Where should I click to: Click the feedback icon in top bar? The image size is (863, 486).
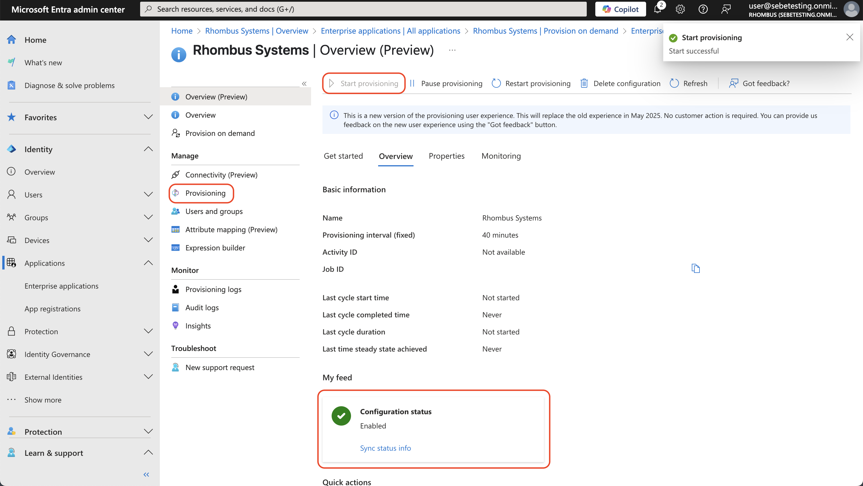point(726,9)
